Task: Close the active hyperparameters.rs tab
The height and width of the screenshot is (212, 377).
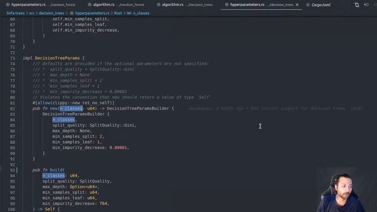Action: click(297, 5)
